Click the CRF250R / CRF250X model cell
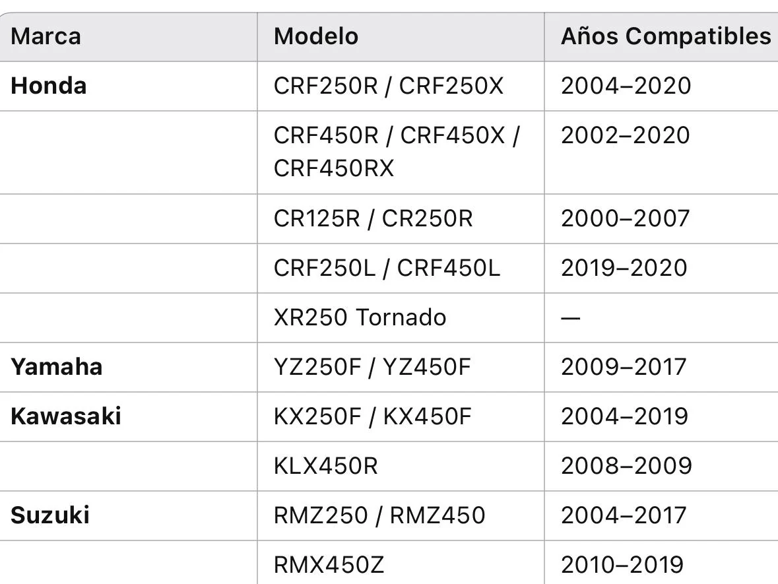This screenshot has height=584, width=778. pos(401,86)
